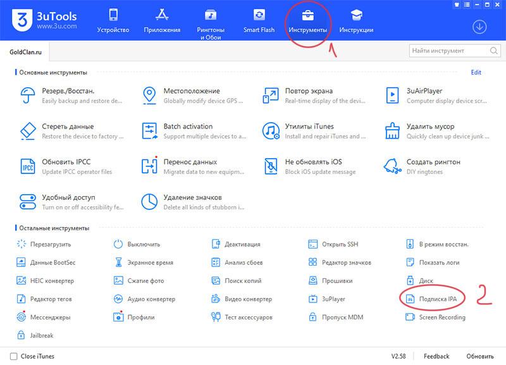Open Screen Recording camera icon
506x365 pixels.
tap(410, 317)
